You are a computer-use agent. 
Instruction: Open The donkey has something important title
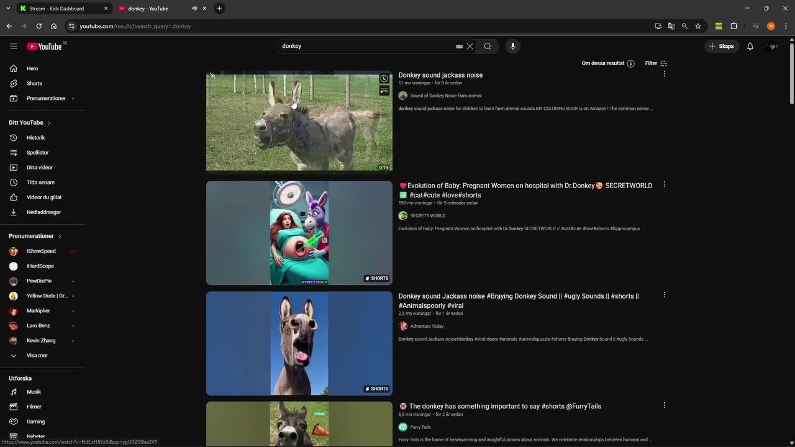pos(500,406)
